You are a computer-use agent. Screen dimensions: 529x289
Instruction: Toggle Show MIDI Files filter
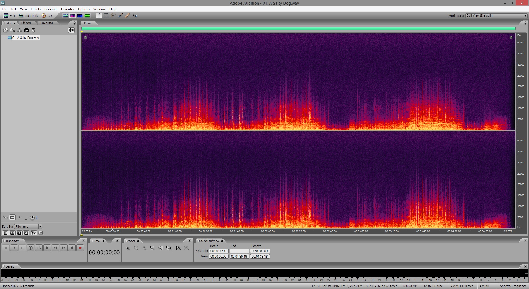(26, 233)
